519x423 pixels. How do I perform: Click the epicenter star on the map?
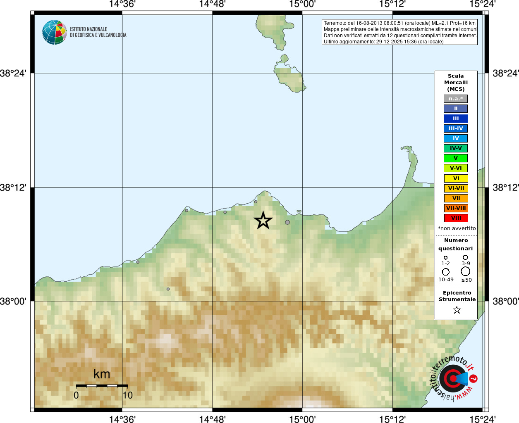[x=263, y=220]
